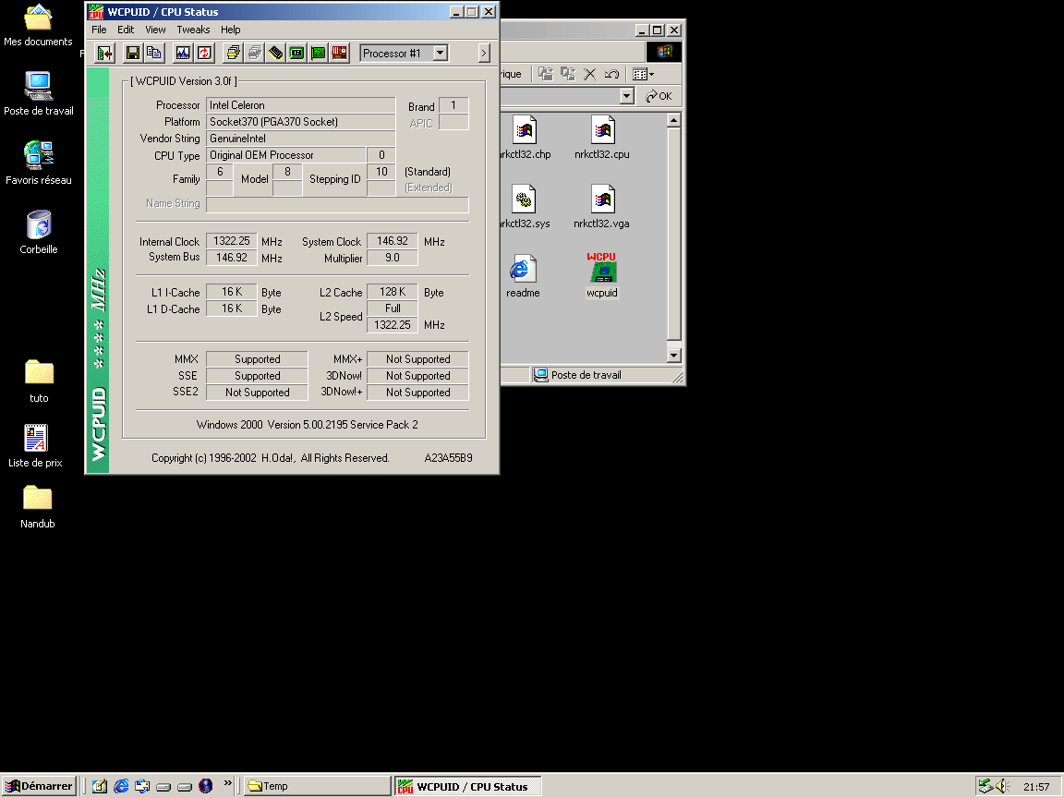
Task: Open the Explorer address bar dropdown arrow
Action: 627,96
